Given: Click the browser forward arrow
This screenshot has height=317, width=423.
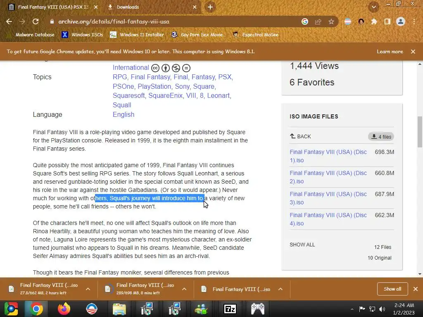Looking at the screenshot, I should click(x=22, y=21).
